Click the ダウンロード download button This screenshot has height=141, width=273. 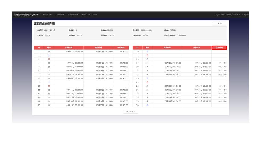coord(131,112)
